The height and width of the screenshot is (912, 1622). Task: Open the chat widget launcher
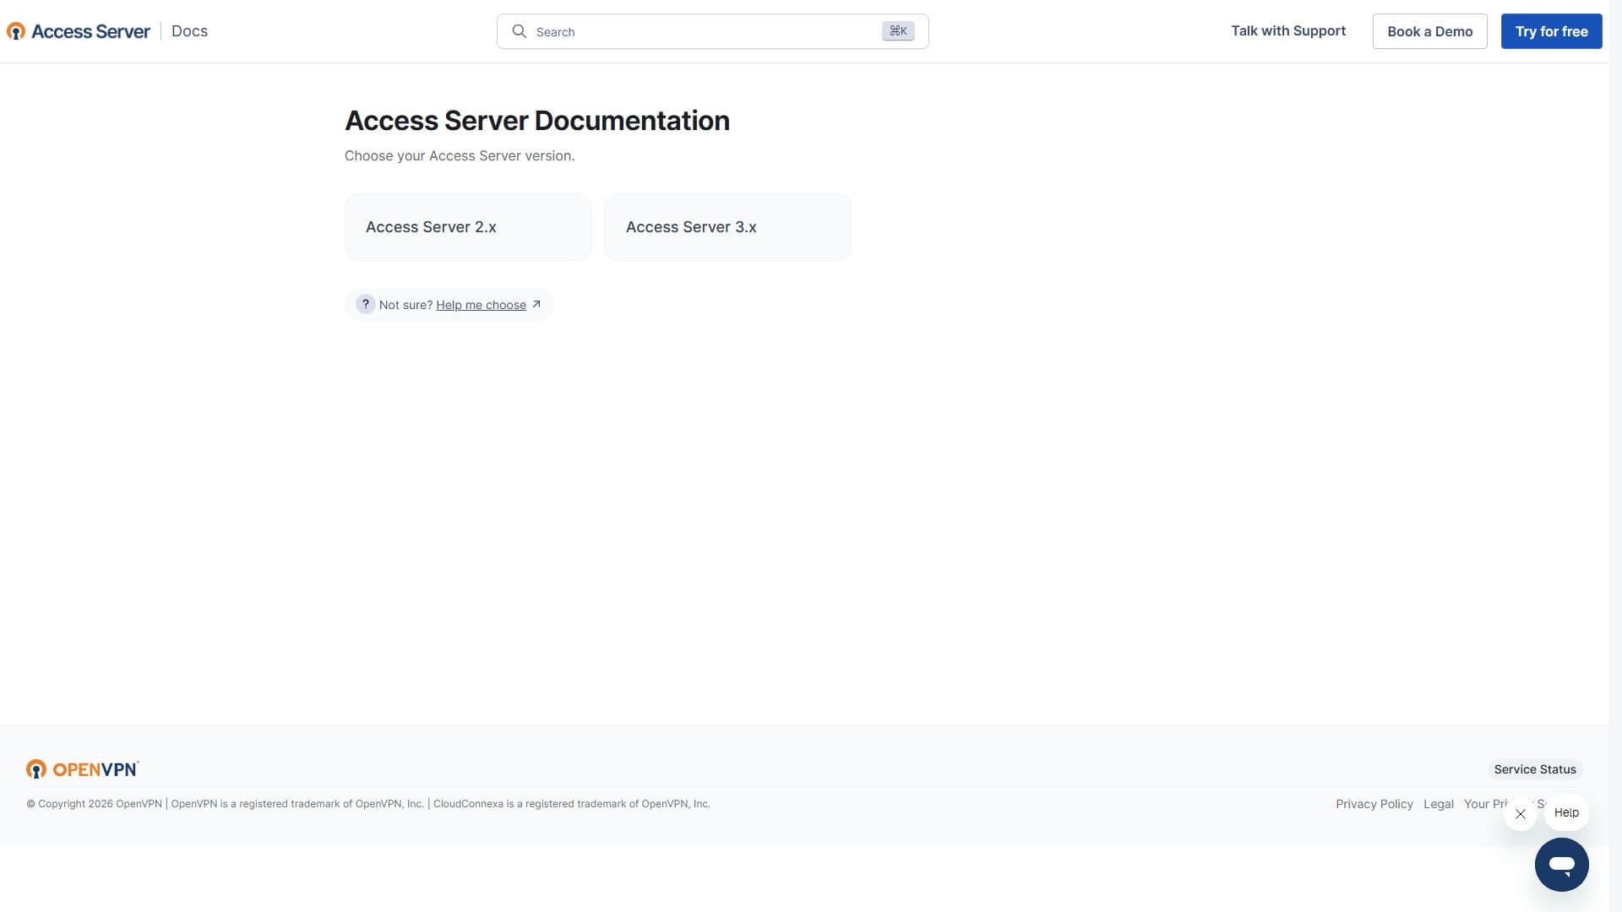point(1561,865)
